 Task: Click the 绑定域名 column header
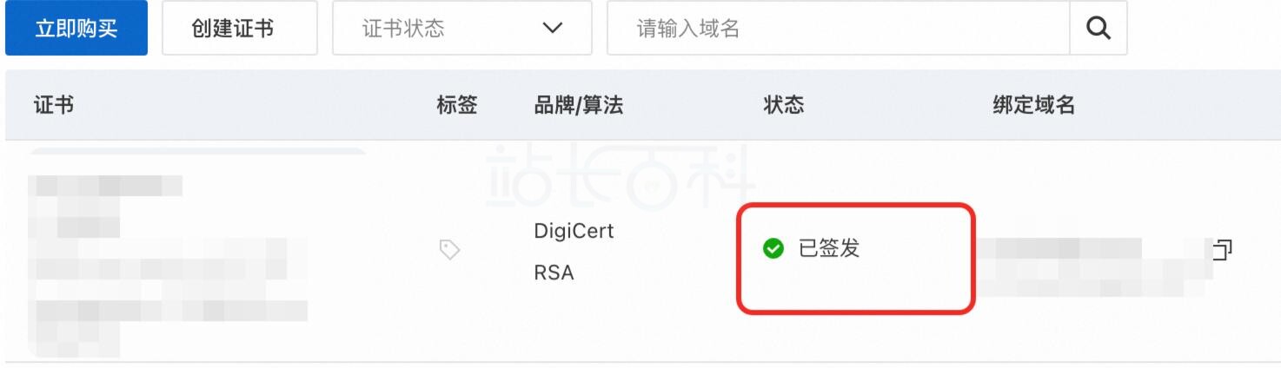click(x=1034, y=105)
